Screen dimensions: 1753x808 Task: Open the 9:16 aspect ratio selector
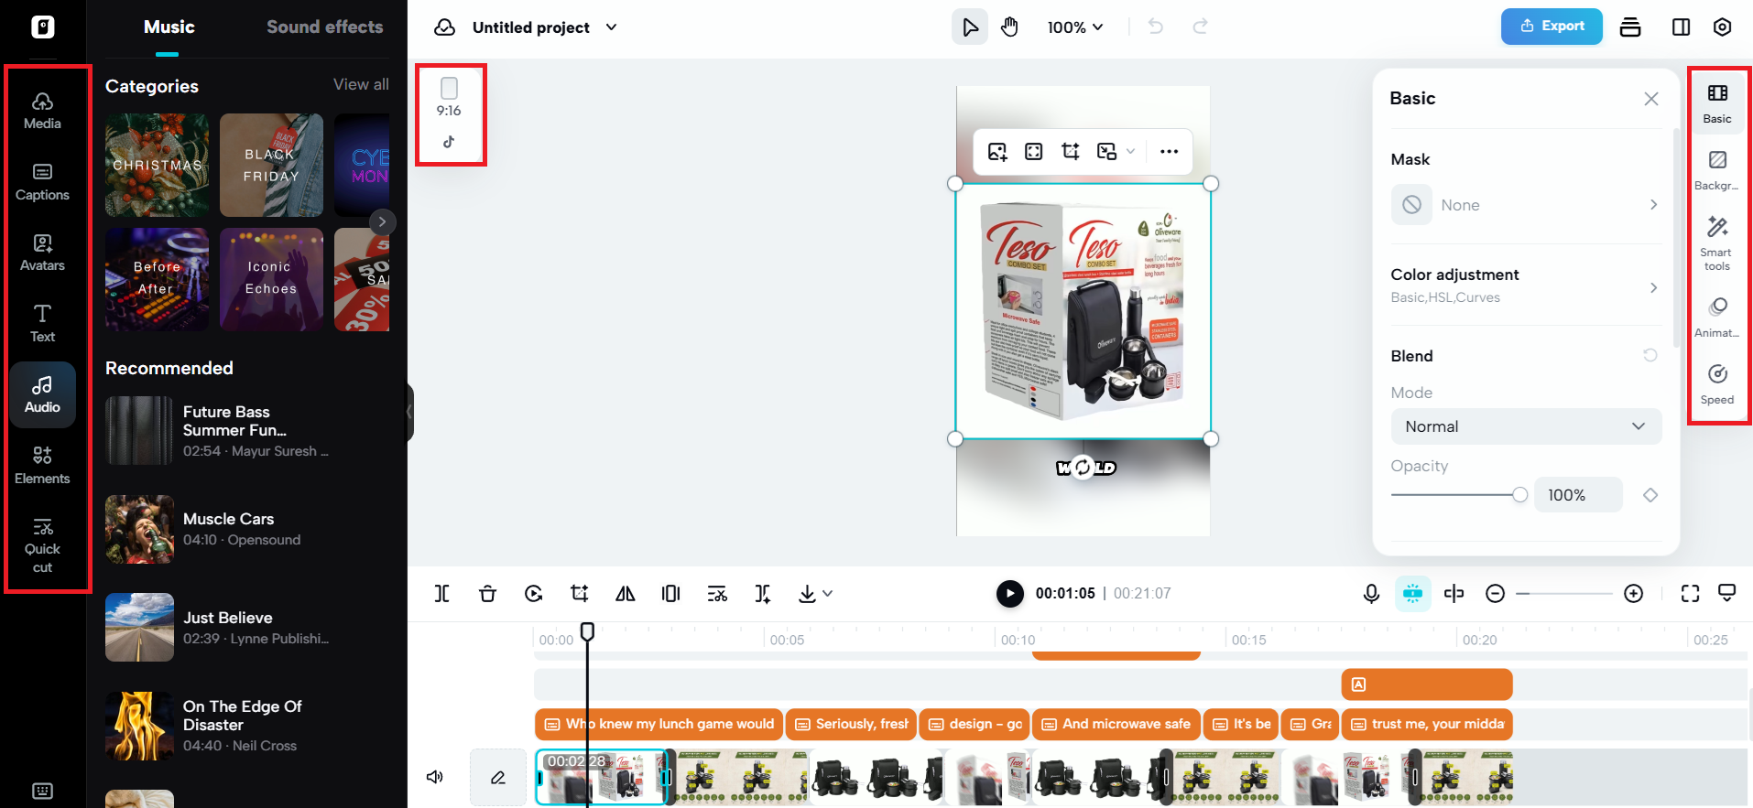[x=449, y=99]
